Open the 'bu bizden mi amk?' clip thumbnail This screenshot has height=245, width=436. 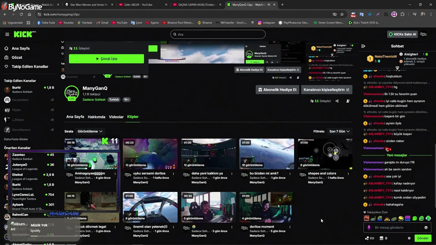[267, 154]
